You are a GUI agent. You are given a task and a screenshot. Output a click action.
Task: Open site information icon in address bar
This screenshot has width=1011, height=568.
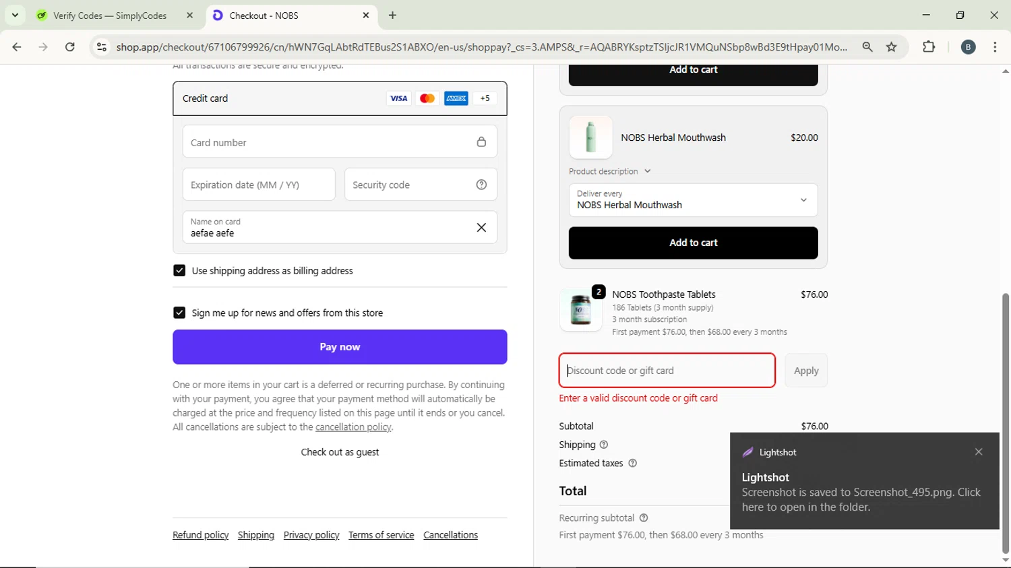coord(102,46)
